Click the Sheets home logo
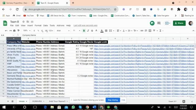This screenshot has height=110, width=196. 5,23
